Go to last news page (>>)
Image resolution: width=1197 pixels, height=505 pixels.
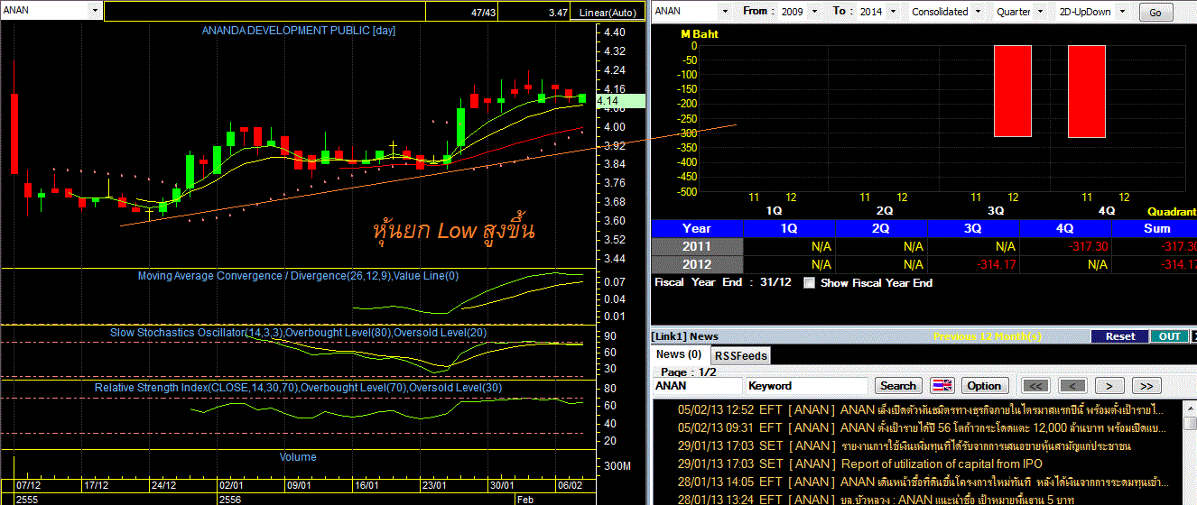coord(1146,385)
